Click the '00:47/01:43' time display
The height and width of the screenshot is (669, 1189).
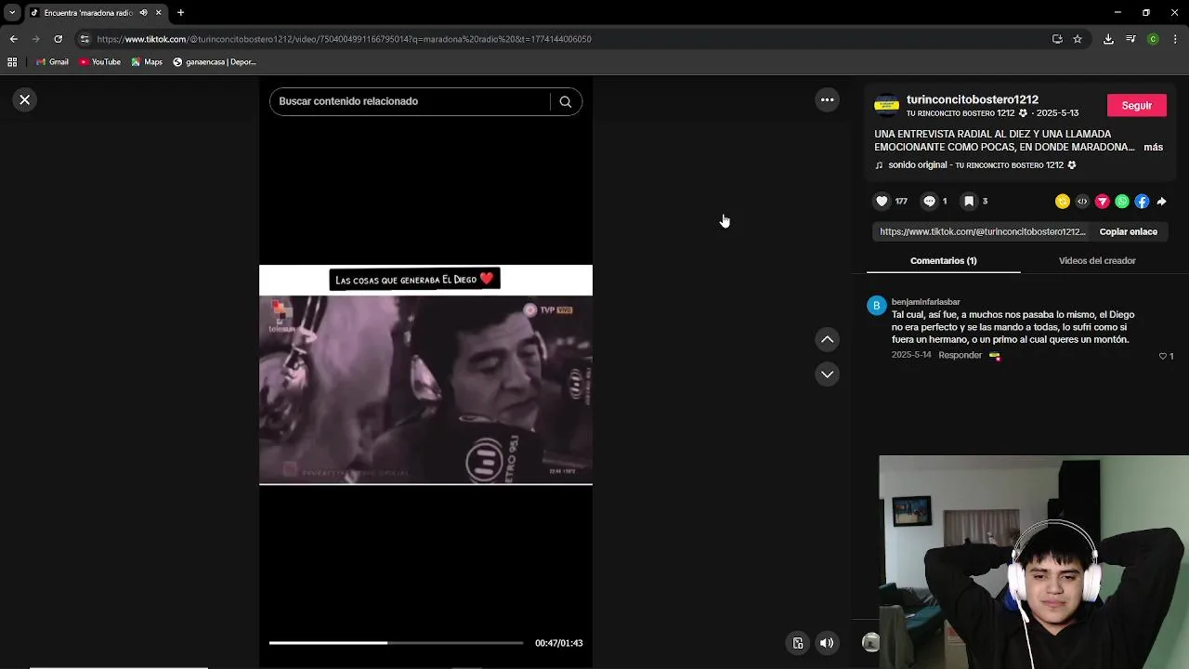click(558, 643)
